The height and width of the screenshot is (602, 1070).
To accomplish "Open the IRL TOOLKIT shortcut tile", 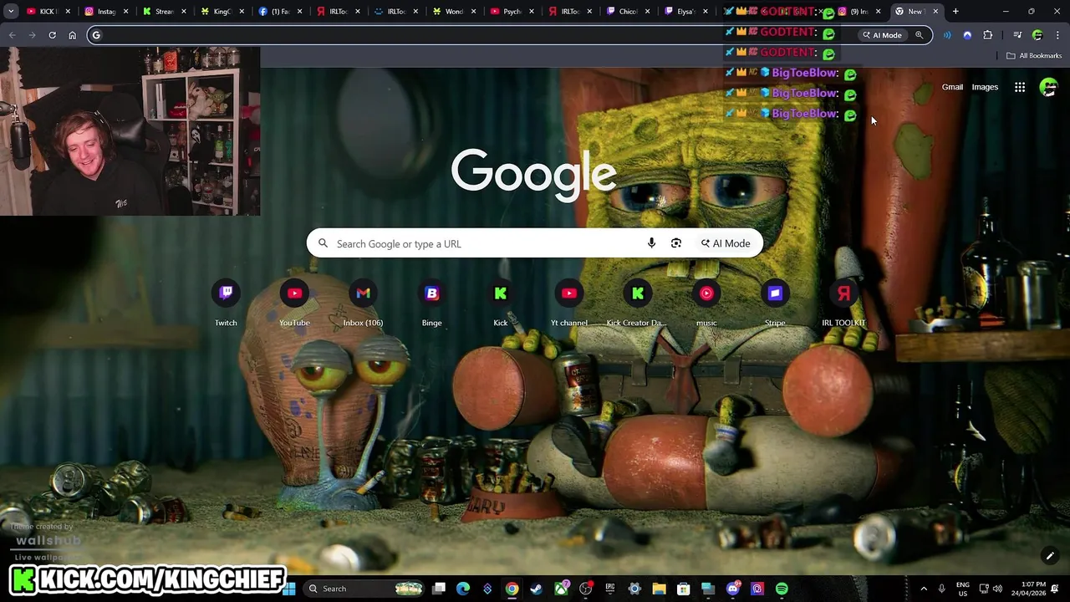I will coord(843,304).
